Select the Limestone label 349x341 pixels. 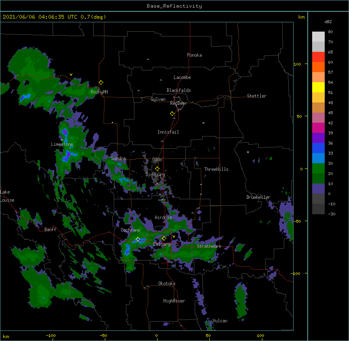62,144
